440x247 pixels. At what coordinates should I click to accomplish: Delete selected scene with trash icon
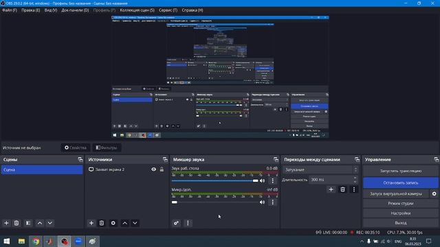16,223
